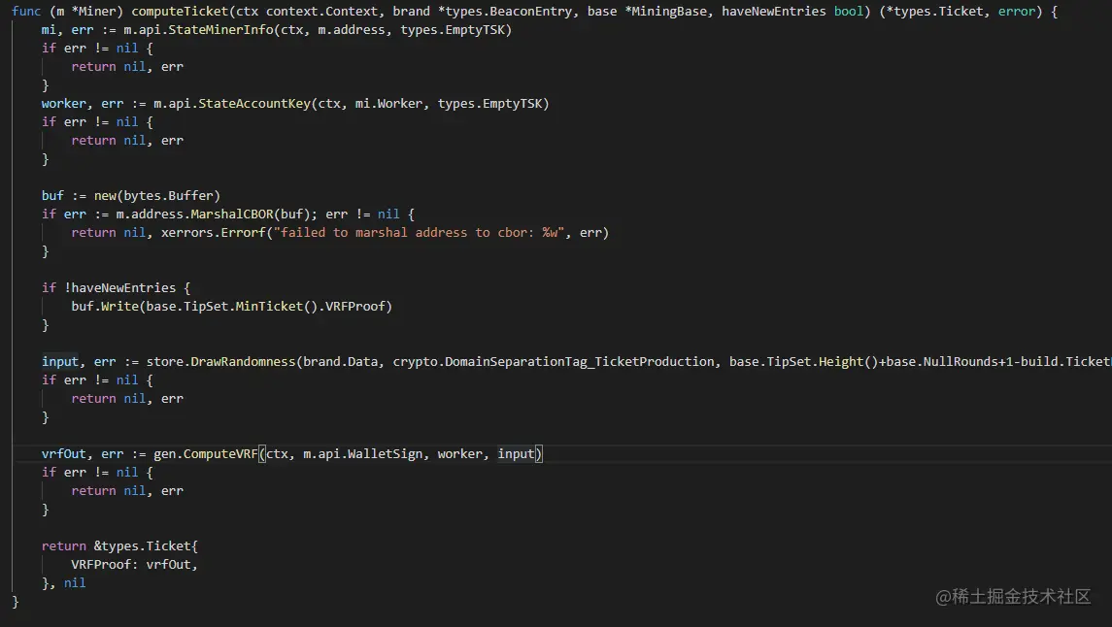Click StateAccountKey in the worker assignment line

[254, 104]
